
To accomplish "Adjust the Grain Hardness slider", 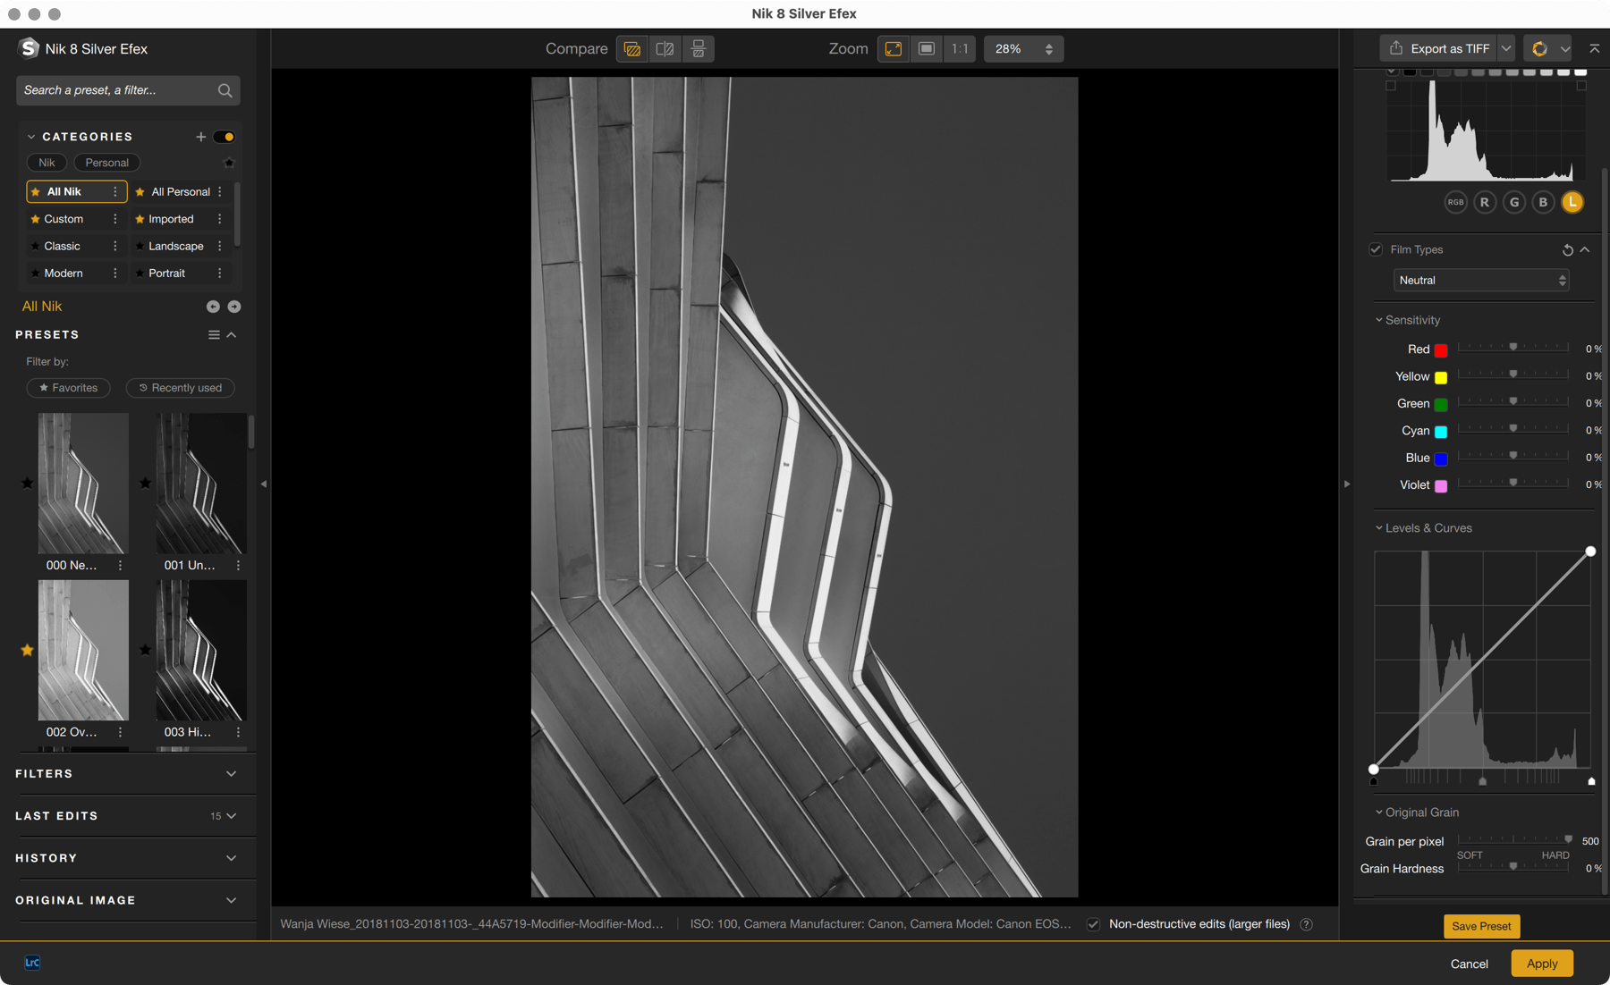I will (x=1513, y=867).
